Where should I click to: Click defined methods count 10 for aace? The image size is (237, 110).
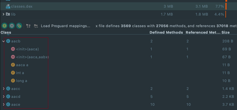(152, 104)
